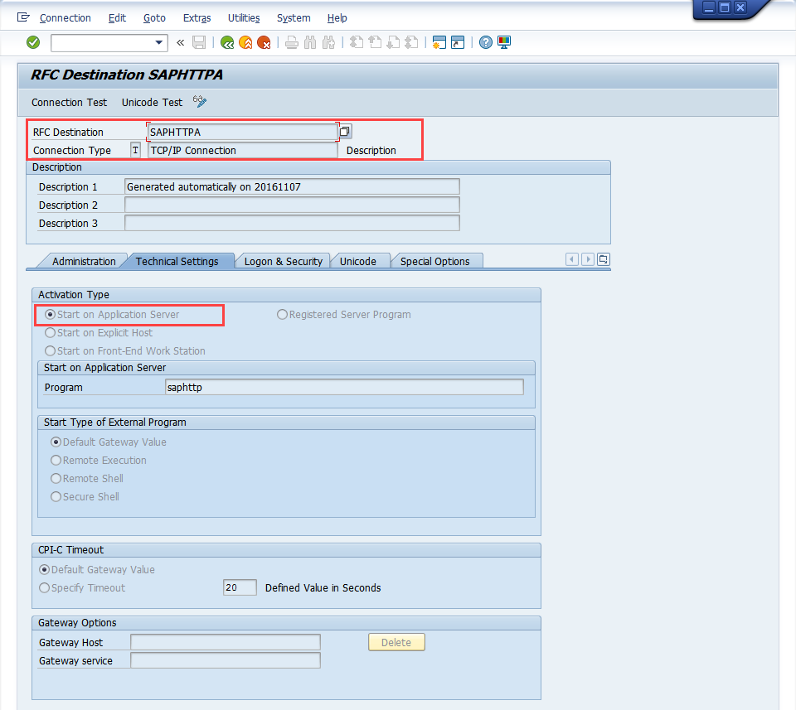The width and height of the screenshot is (796, 710).
Task: Click the Find Next binoculars icon
Action: click(329, 42)
